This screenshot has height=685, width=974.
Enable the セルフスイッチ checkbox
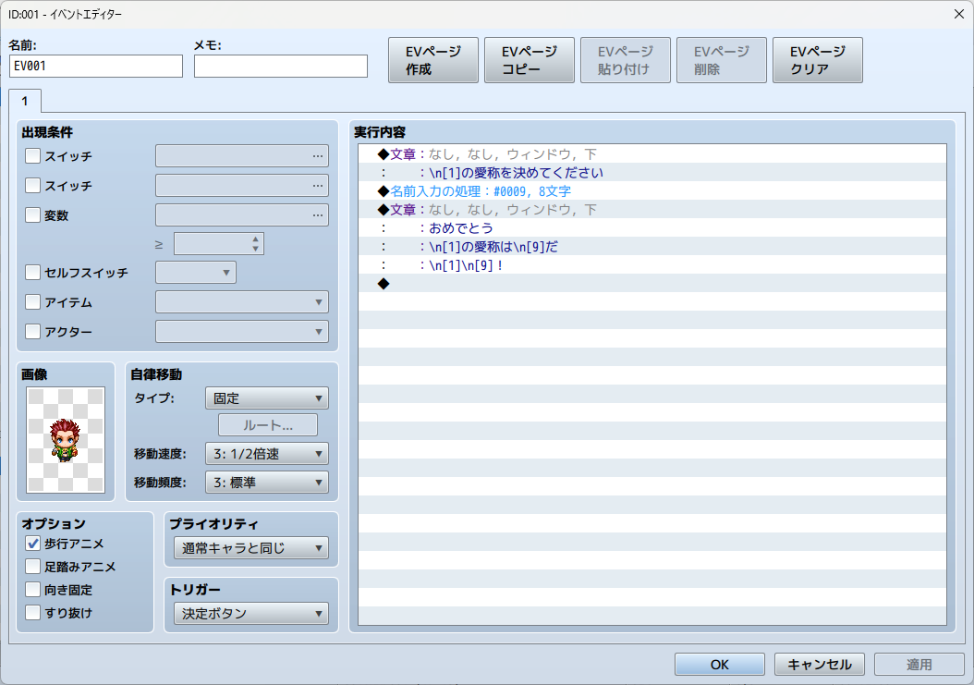33,273
